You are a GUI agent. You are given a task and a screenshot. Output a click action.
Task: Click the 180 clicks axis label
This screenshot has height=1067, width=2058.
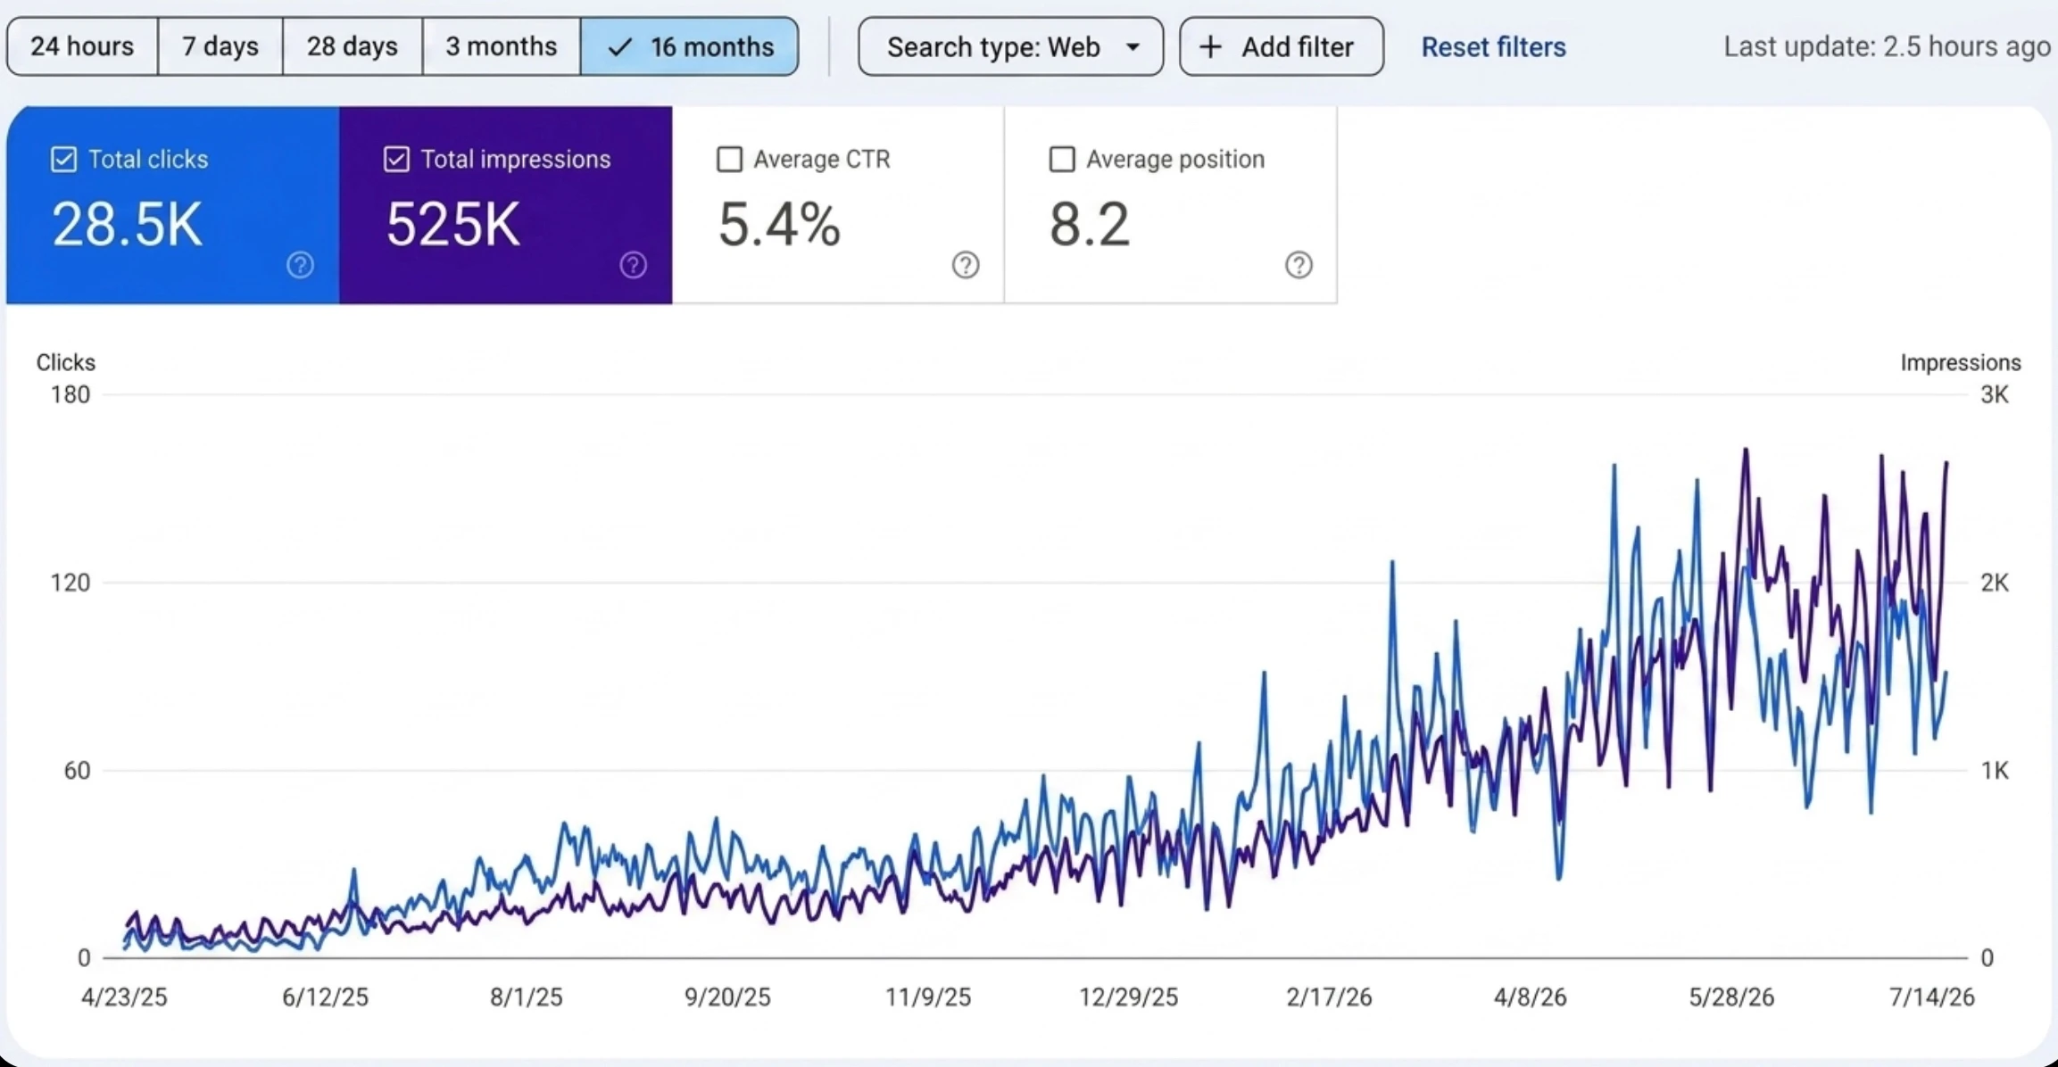click(x=71, y=394)
